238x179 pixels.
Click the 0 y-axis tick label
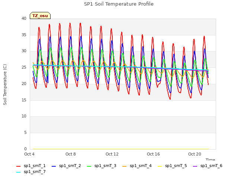[25, 149]
